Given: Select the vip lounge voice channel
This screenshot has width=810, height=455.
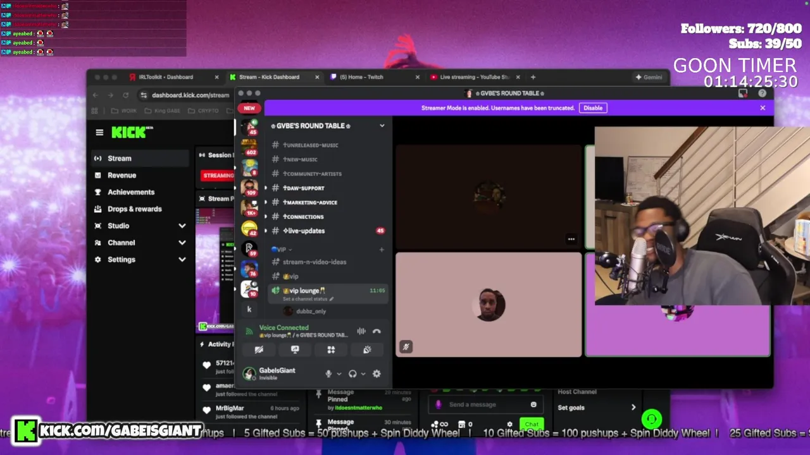Looking at the screenshot, I should click(x=304, y=291).
